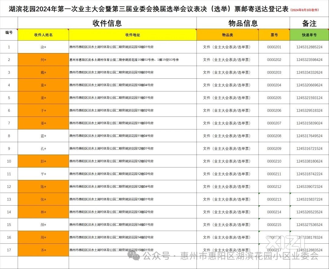Select name cell 颜*
329x269 pixels.
click(x=44, y=225)
